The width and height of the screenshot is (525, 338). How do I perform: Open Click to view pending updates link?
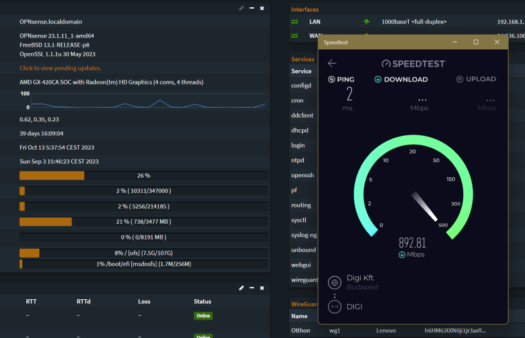(x=60, y=68)
